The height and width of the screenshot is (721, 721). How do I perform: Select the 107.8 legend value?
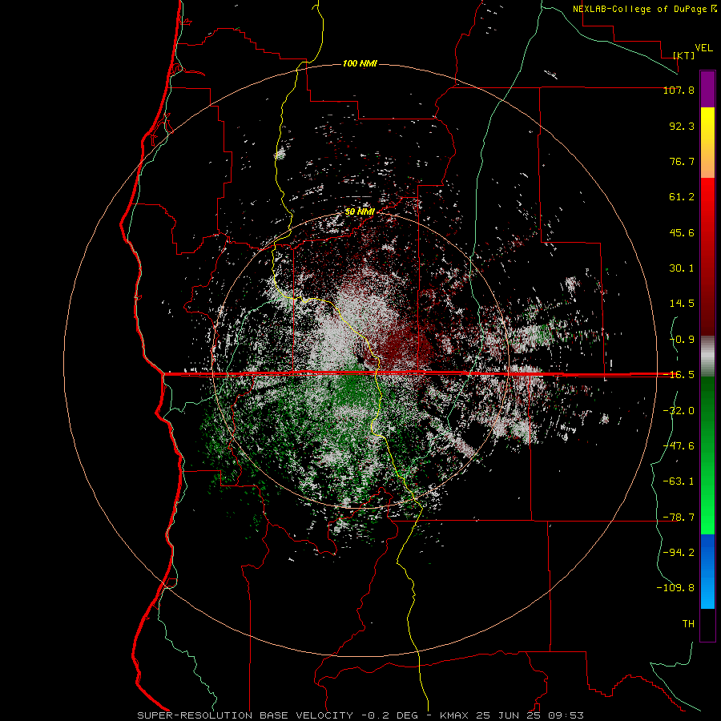pos(679,90)
